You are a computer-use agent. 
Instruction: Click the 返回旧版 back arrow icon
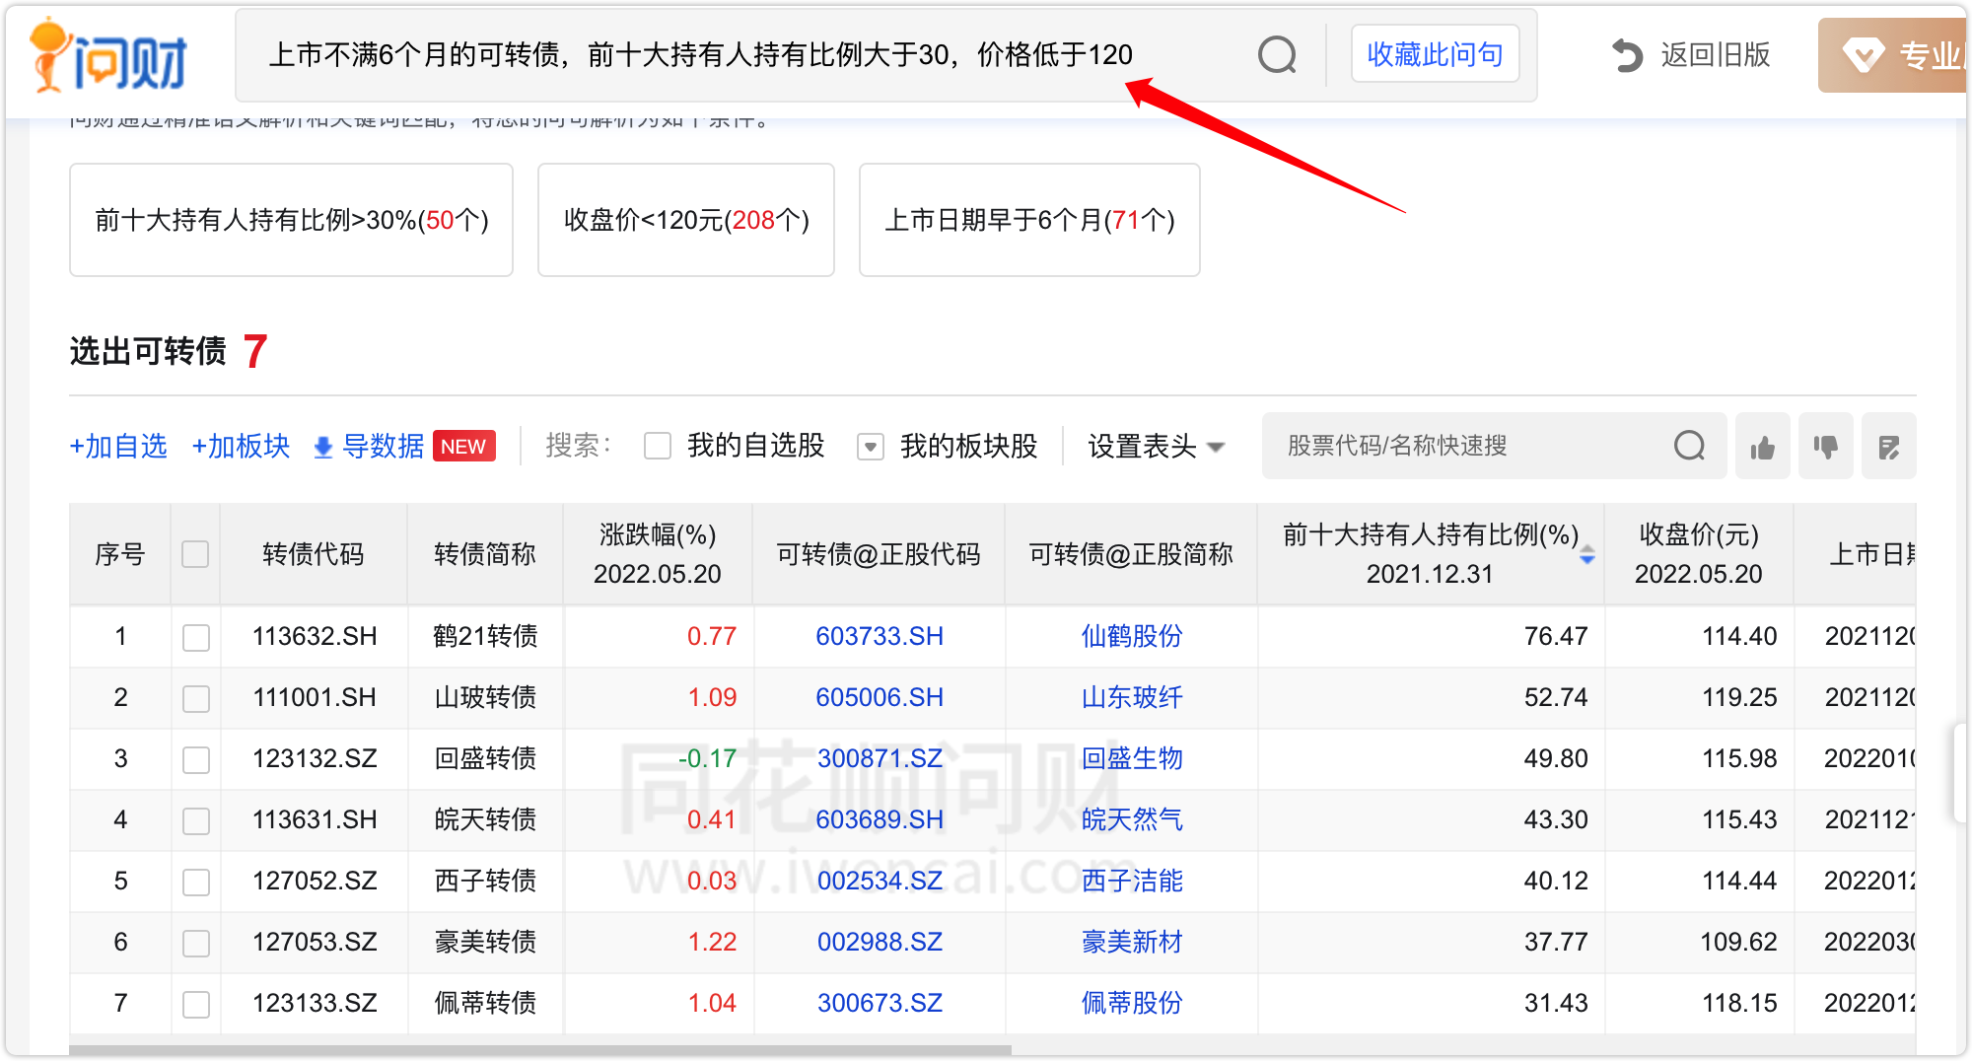click(1627, 55)
